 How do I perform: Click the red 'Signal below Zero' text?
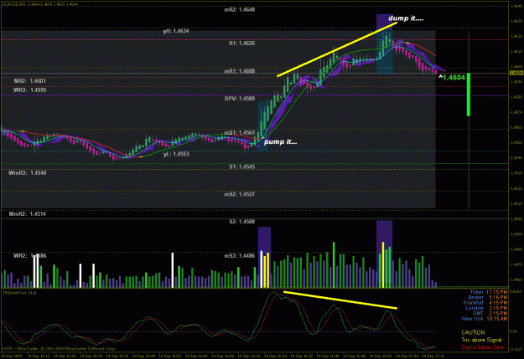pos(482,347)
